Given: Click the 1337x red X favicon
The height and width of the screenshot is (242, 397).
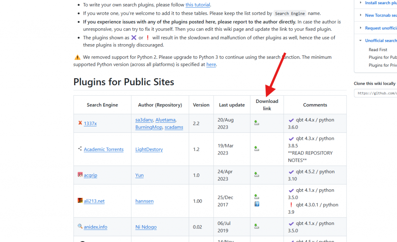Looking at the screenshot, I should (x=80, y=123).
